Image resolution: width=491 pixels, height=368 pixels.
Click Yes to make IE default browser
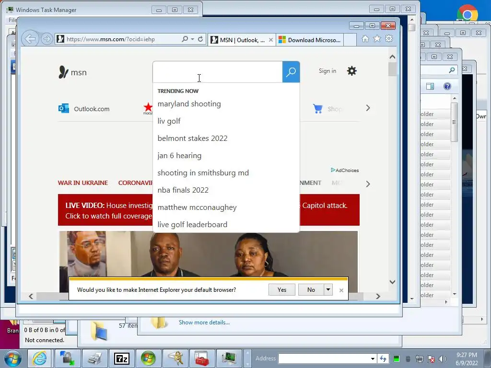282,290
